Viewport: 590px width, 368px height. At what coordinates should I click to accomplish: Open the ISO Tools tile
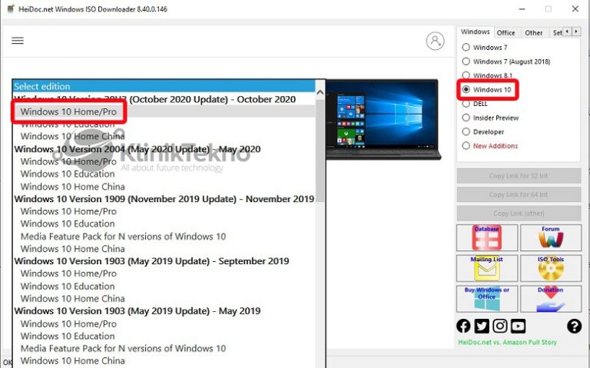pyautogui.click(x=551, y=268)
